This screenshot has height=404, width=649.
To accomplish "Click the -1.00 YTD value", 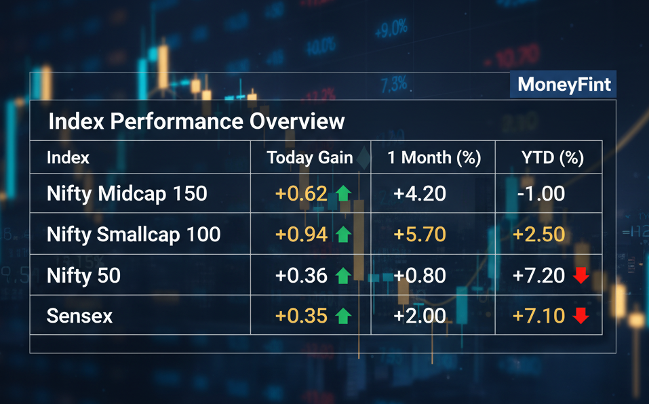I will 540,194.
